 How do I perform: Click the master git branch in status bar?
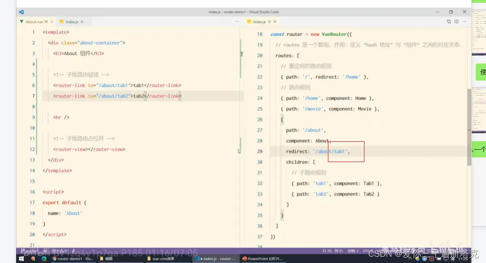(29, 251)
